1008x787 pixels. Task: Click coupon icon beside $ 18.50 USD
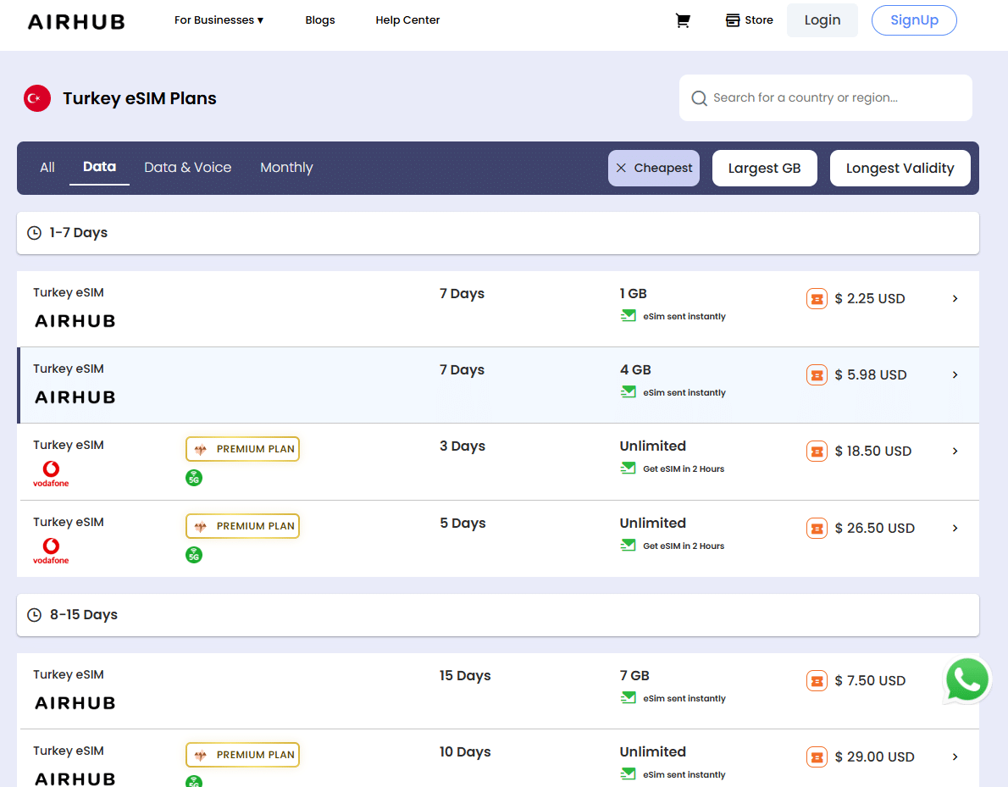[x=817, y=451]
